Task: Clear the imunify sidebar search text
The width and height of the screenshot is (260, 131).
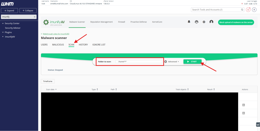Action: 35,17
